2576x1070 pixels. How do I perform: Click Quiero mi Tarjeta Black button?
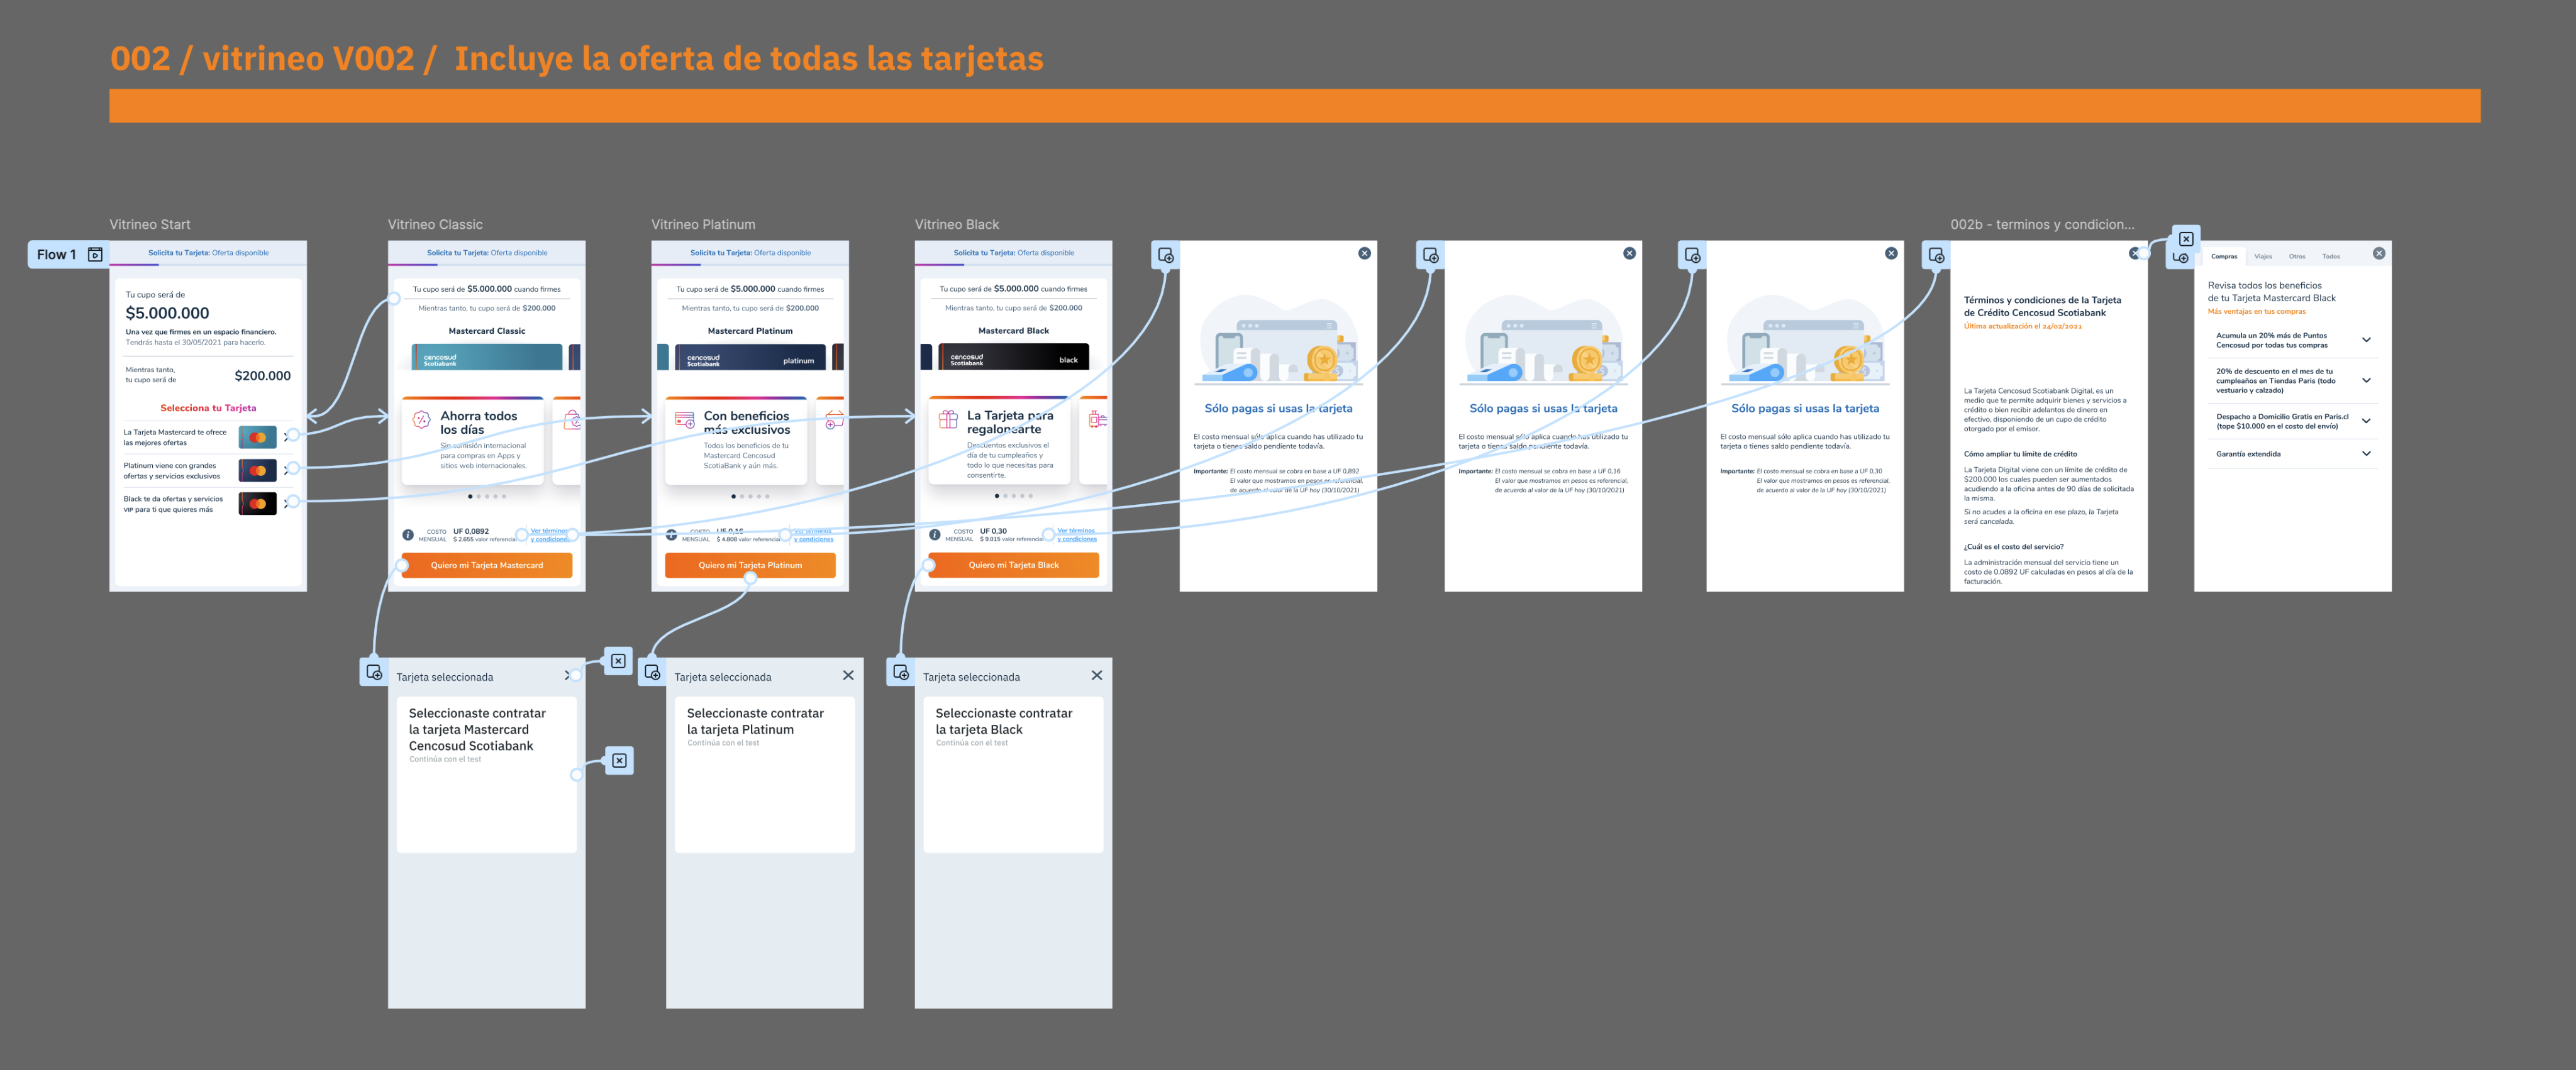[1013, 565]
